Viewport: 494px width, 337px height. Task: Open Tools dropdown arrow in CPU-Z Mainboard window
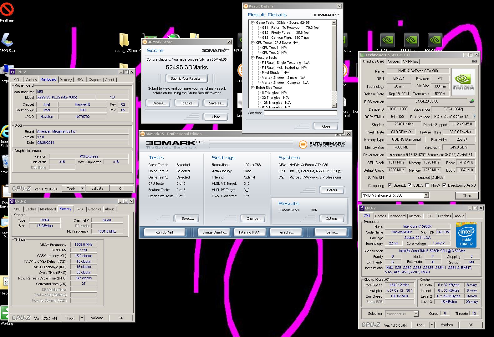pyautogui.click(x=82, y=189)
